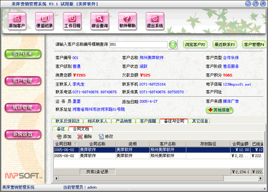The height and width of the screenshot is (192, 268).
Task: Click the 退出系统 exit system icon
Action: pos(155,20)
